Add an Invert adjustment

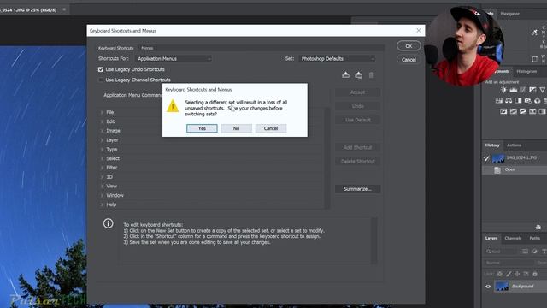[503, 111]
